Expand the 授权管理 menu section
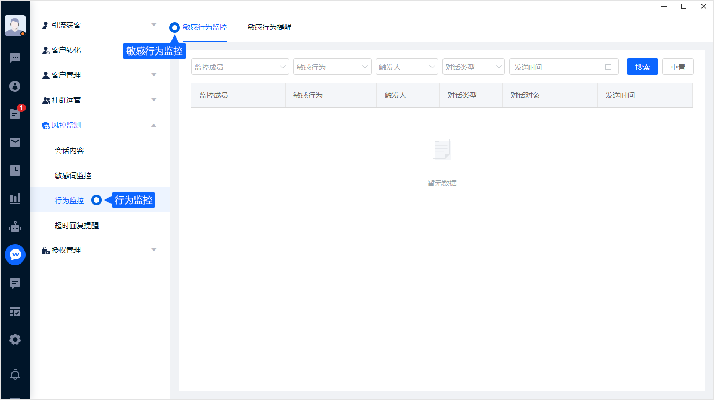The height and width of the screenshot is (400, 714). pos(99,250)
